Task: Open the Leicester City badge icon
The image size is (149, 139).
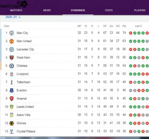Action: click(x=12, y=50)
